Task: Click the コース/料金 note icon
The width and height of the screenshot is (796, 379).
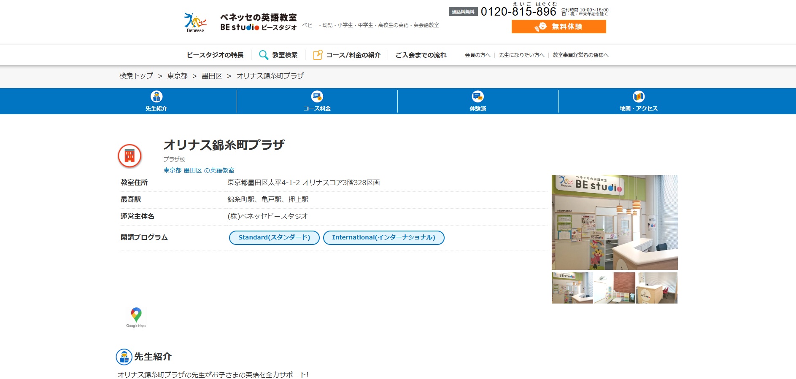Action: coord(317,55)
